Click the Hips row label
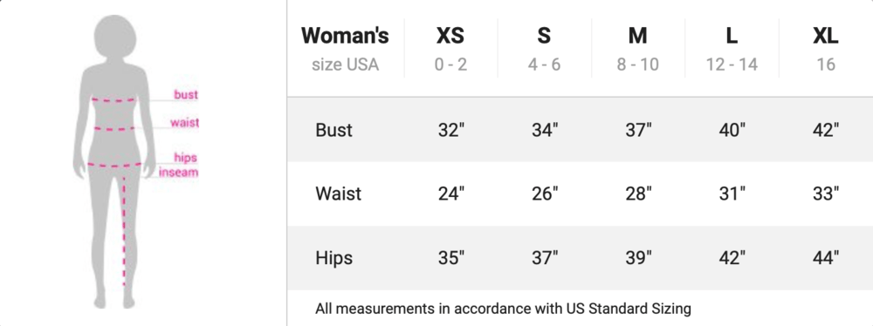873x326 pixels. [333, 258]
